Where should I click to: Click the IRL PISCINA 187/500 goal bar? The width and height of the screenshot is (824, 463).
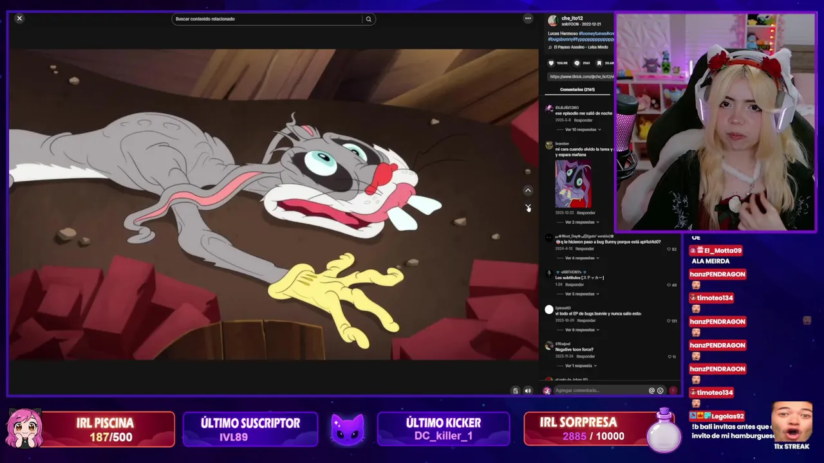pos(107,429)
